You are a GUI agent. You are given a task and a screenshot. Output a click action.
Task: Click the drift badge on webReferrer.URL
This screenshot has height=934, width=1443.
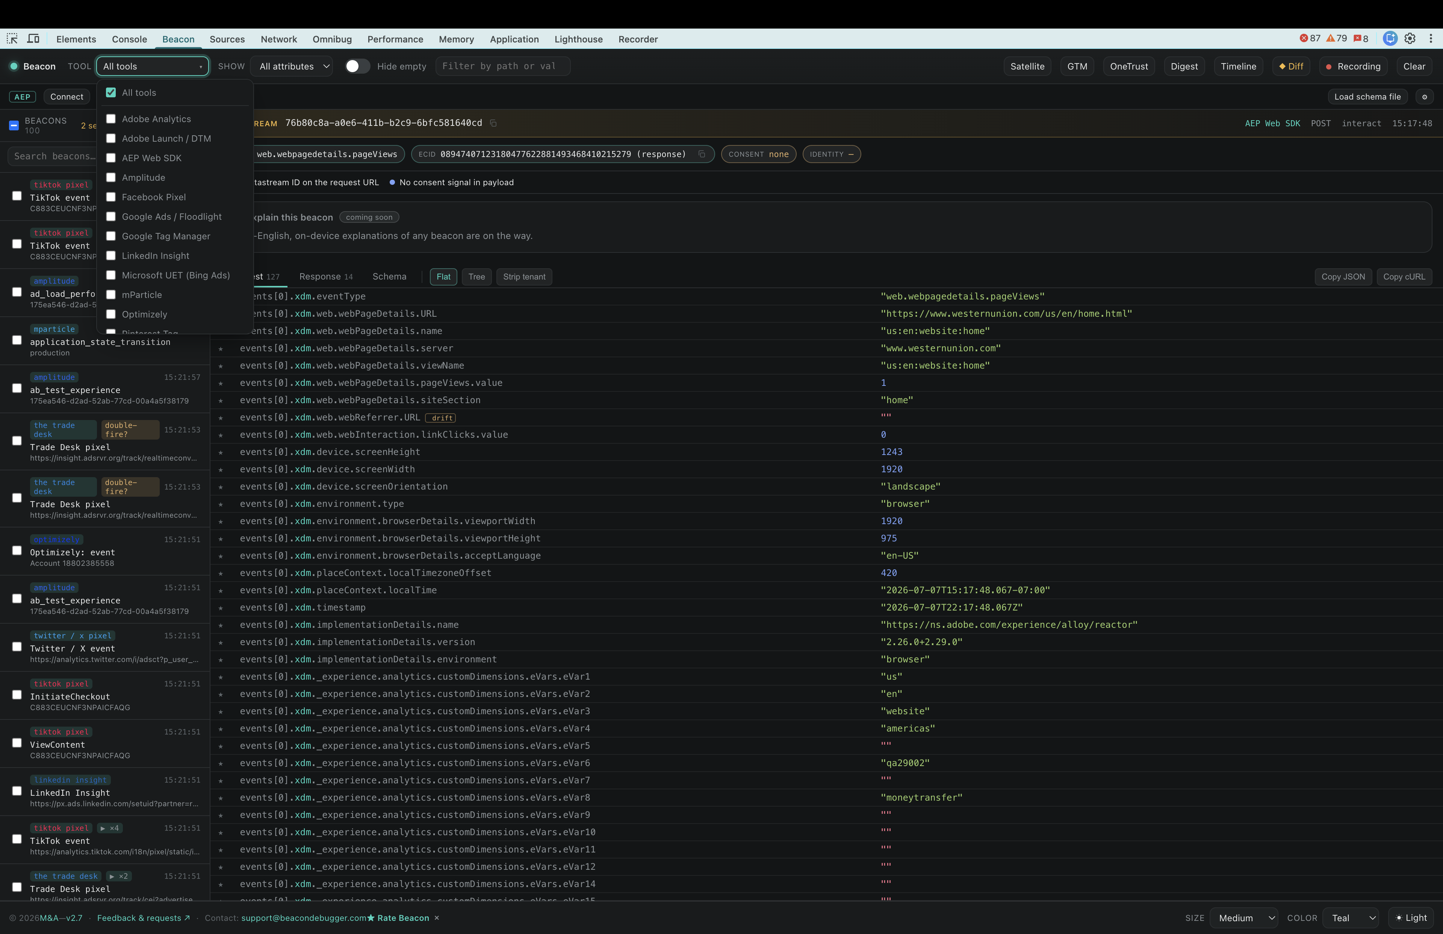[441, 418]
